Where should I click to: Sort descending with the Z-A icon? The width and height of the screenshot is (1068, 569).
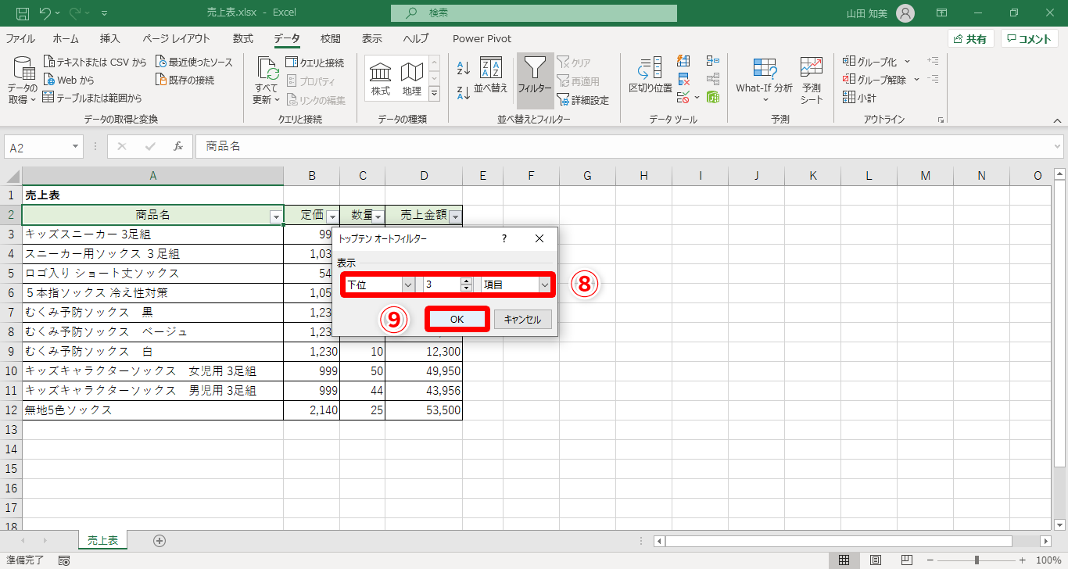[463, 93]
